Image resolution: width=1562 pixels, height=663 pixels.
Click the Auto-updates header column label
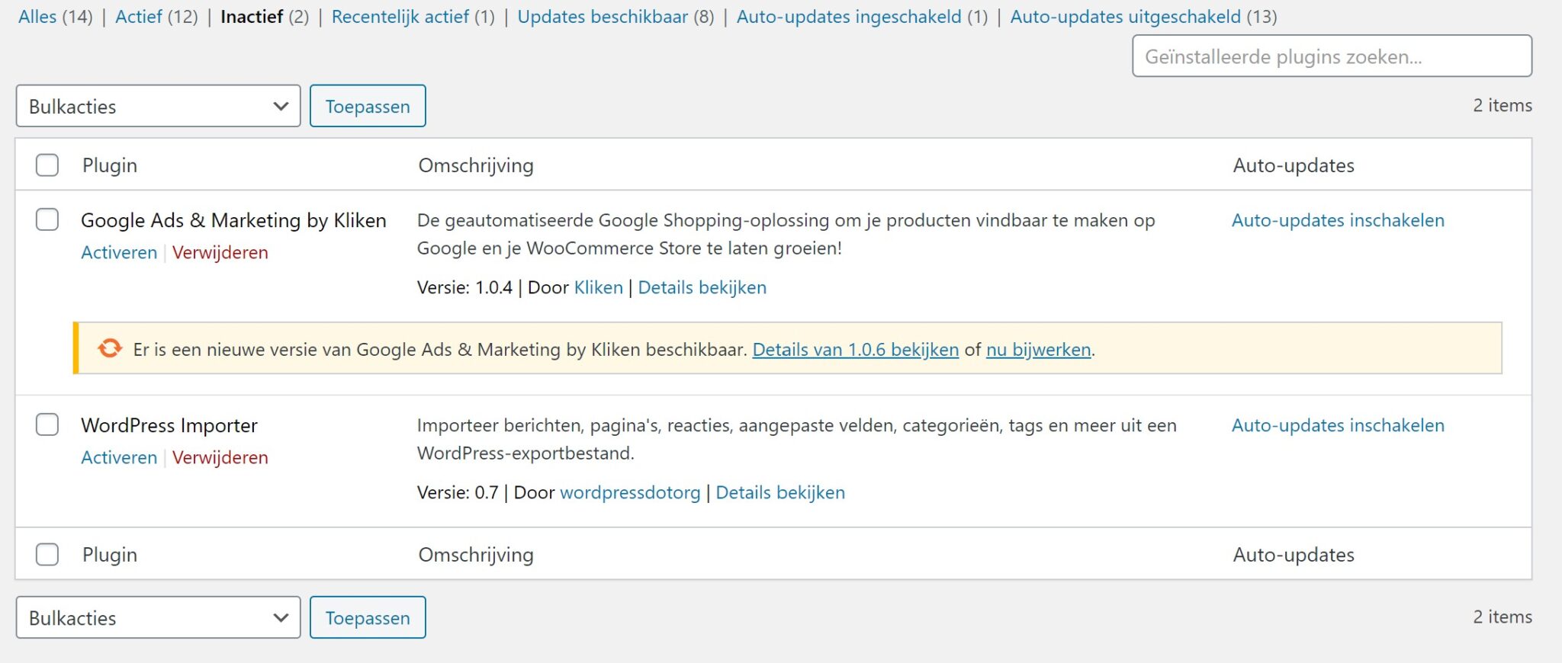pos(1294,165)
